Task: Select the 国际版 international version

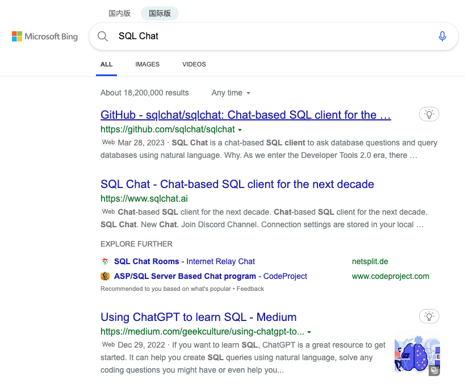Action: [x=160, y=13]
